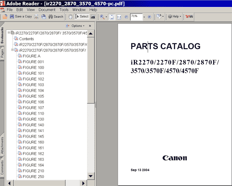
Task: Click the Search binoculars button
Action: coord(56,16)
